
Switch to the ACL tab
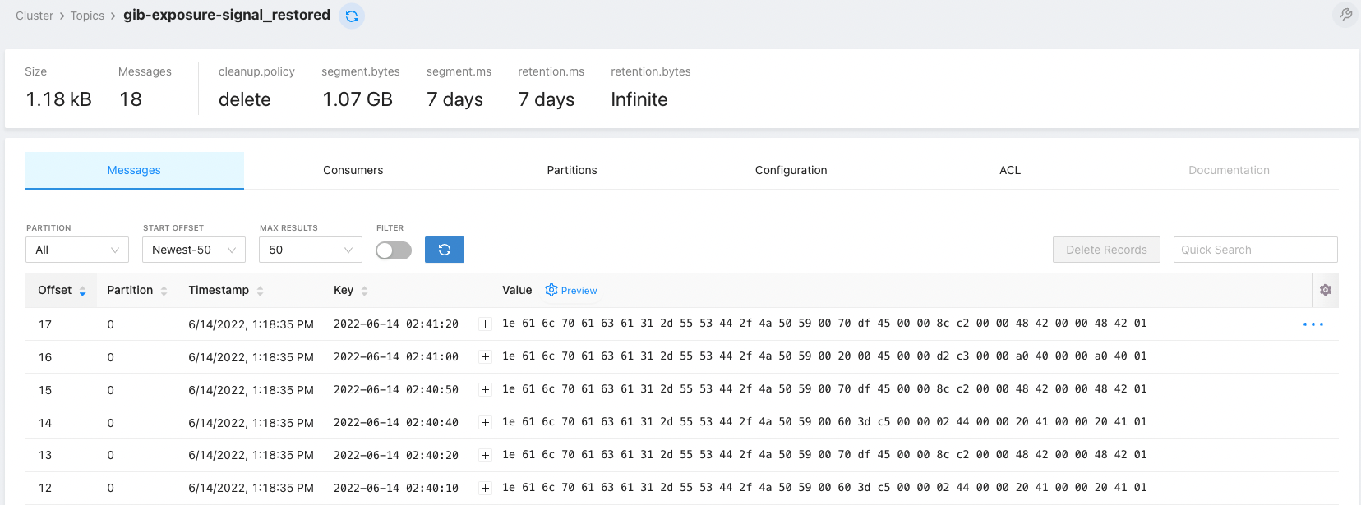(1010, 170)
